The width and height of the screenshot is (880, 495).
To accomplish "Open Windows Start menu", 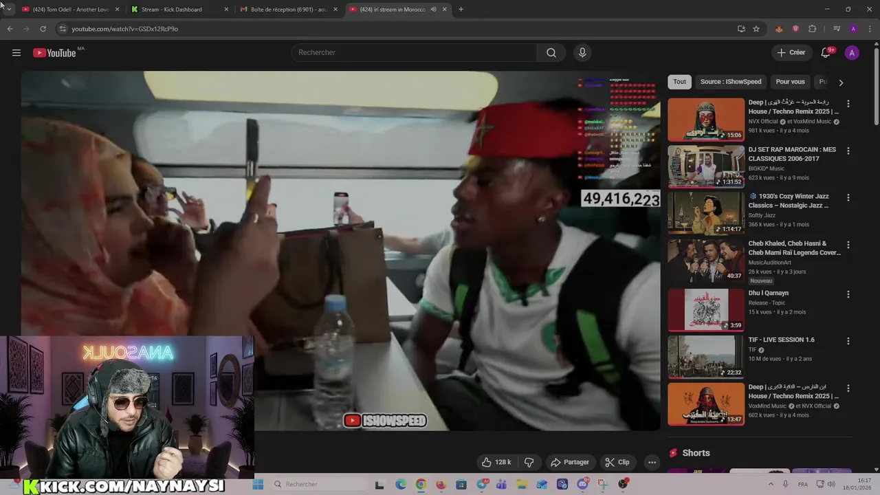I will coord(258,484).
